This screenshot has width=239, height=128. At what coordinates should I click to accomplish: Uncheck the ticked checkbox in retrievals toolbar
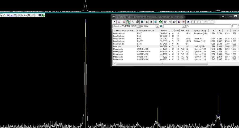pyautogui.click(x=206, y=22)
